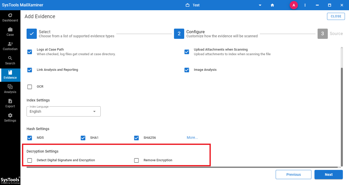This screenshot has height=185, width=349.
Task: Click the briefcase icon beside Test
Action: tap(188, 5)
